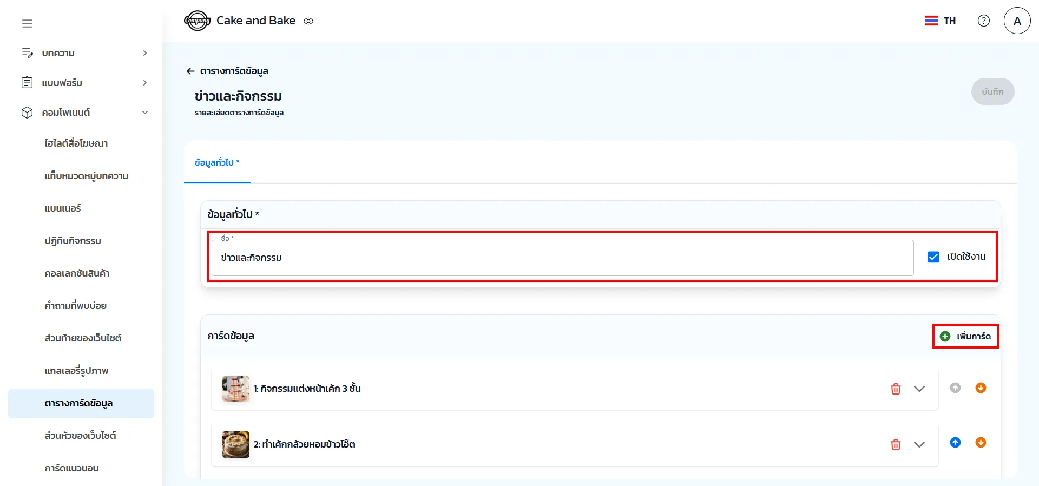Click the hamburger menu icon

point(27,23)
